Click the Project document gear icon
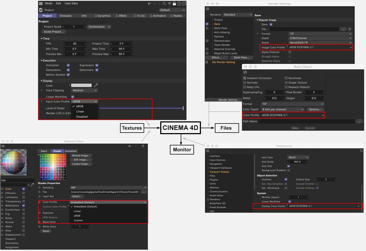Screen dimensions: 366x251 click(41, 10)
